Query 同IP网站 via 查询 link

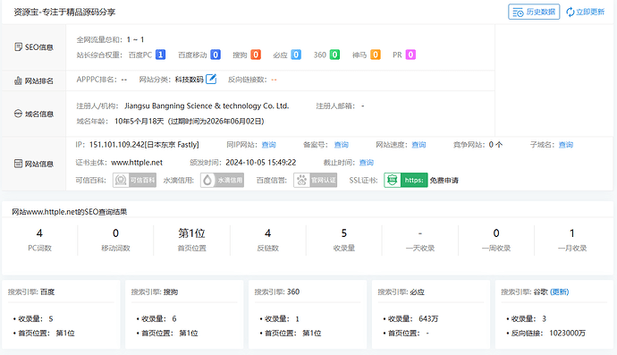coord(269,145)
